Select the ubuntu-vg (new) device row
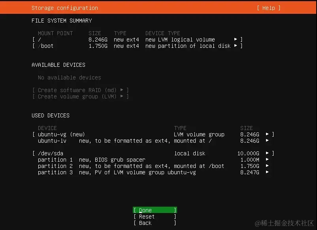This screenshot has height=230, width=317. coord(153,134)
